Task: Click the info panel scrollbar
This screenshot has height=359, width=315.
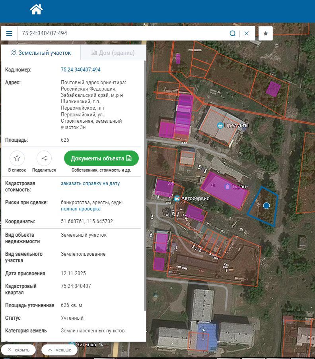Action: pos(145,185)
